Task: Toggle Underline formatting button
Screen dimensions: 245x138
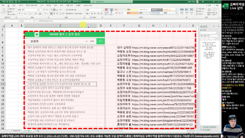Action: [25, 13]
